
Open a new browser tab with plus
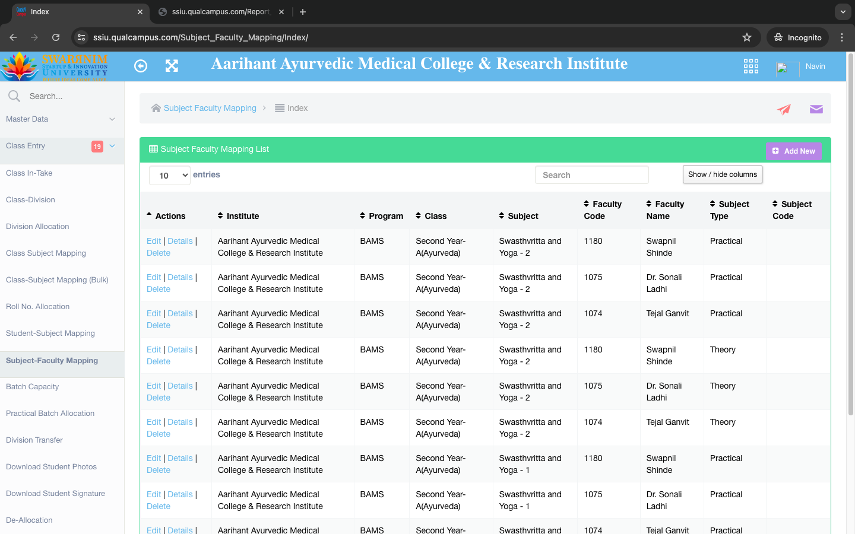click(303, 12)
